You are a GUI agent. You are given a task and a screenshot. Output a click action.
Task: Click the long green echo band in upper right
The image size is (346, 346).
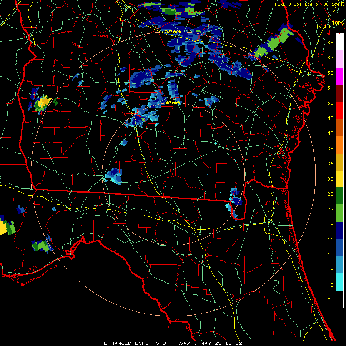coord(273,42)
